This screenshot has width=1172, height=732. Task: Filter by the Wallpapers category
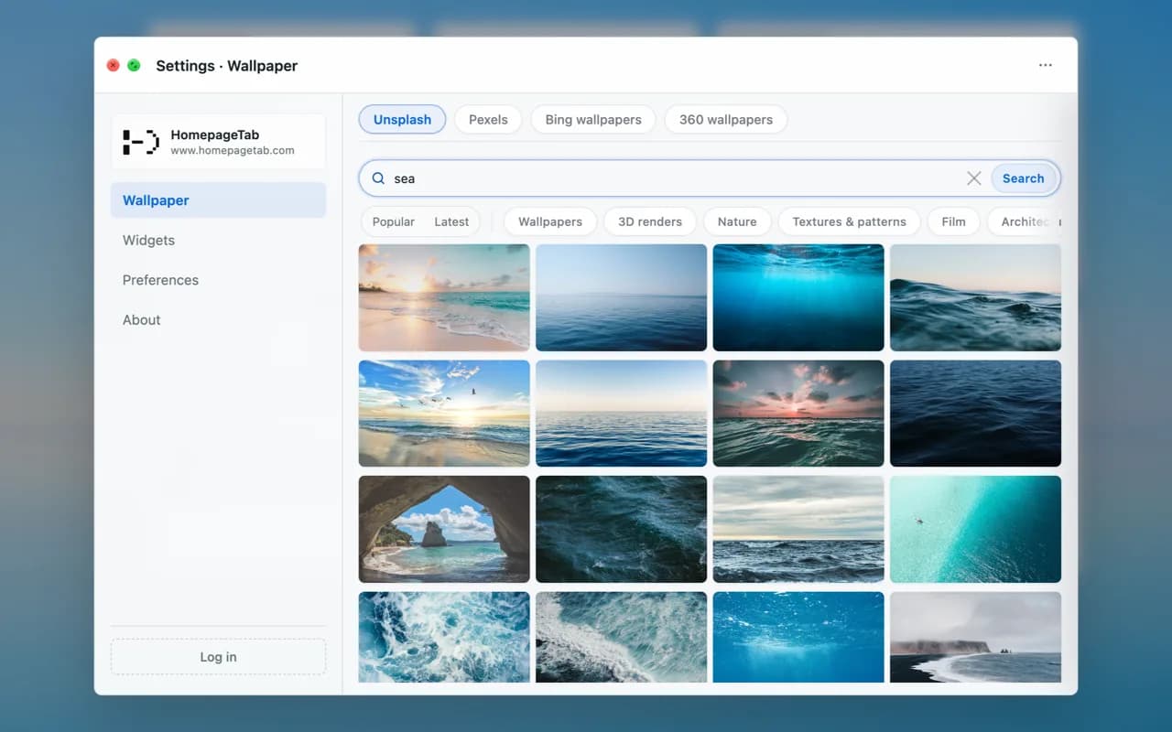point(550,221)
